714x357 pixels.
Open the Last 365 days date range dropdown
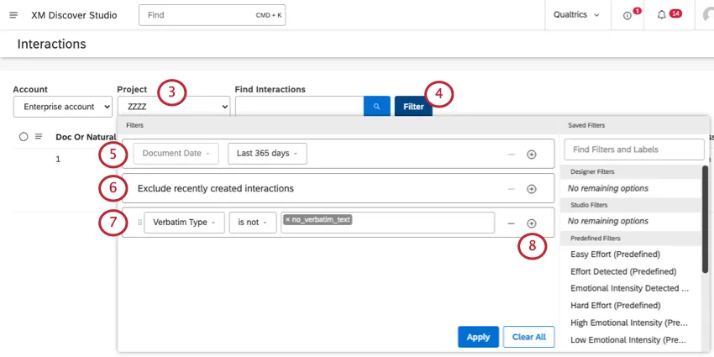[267, 154]
